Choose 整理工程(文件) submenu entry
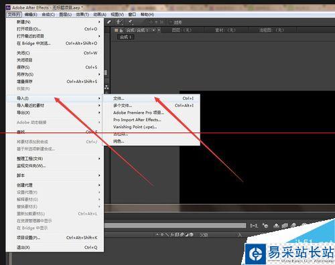335x265 pixels. [55, 159]
